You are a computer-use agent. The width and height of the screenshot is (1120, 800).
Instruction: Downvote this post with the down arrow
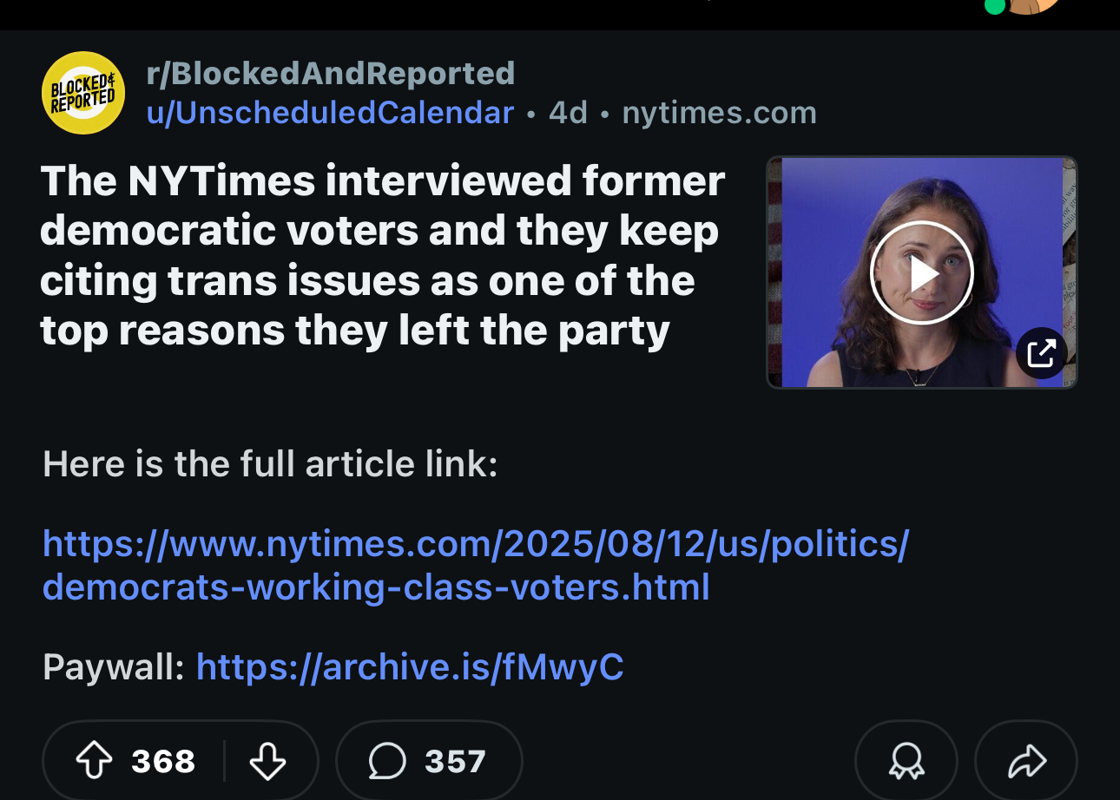point(267,762)
